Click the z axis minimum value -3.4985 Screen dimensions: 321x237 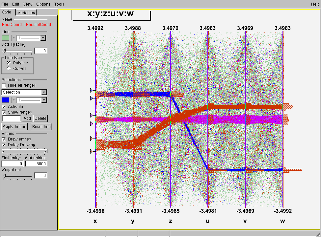[x=171, y=211]
